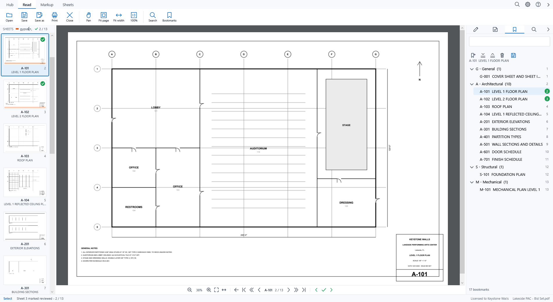Expand all bookmarks icon in the panel
Viewport: 553px width, 302px height.
coord(483,55)
